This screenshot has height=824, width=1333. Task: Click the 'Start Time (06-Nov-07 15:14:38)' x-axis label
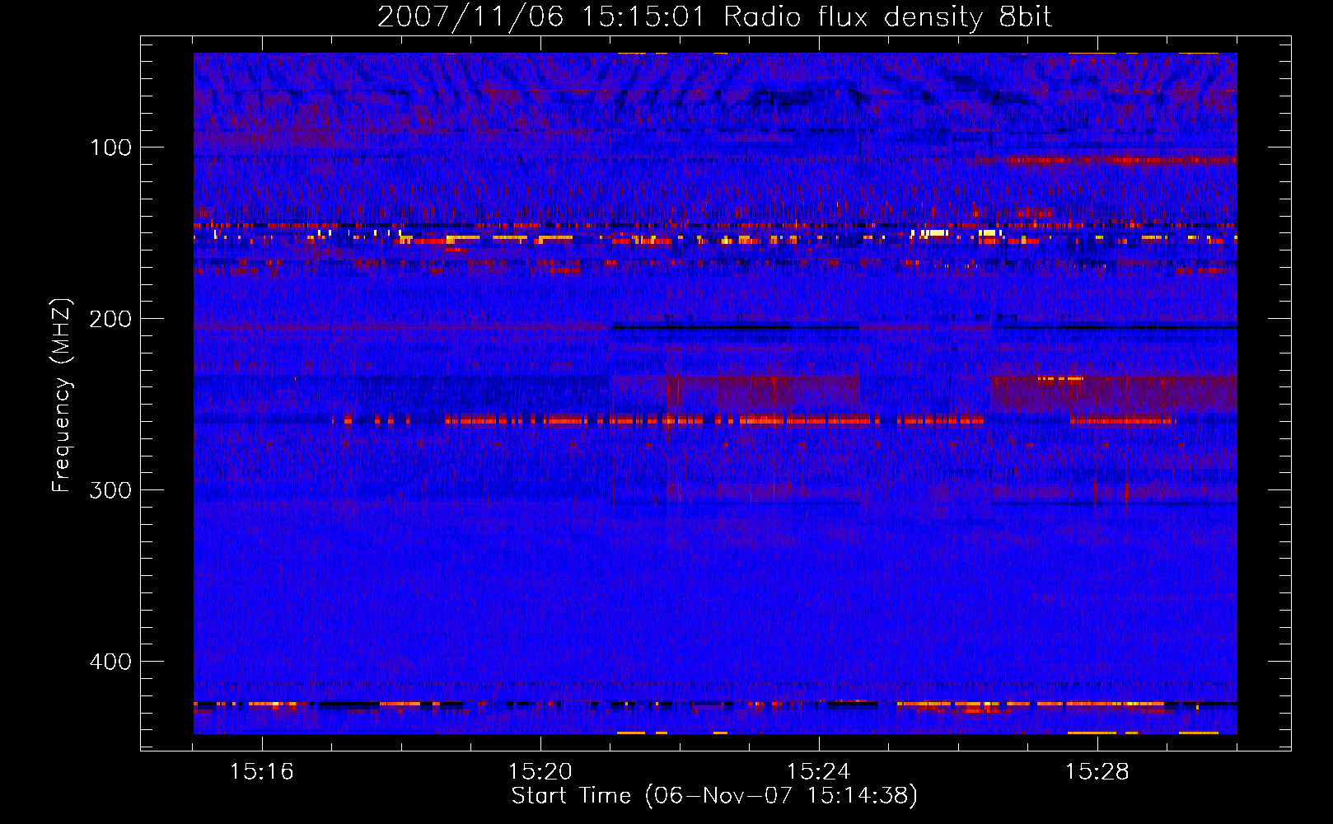click(714, 796)
